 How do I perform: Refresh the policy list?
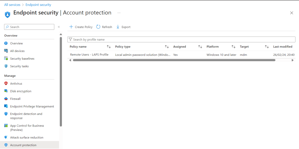[x=104, y=27]
